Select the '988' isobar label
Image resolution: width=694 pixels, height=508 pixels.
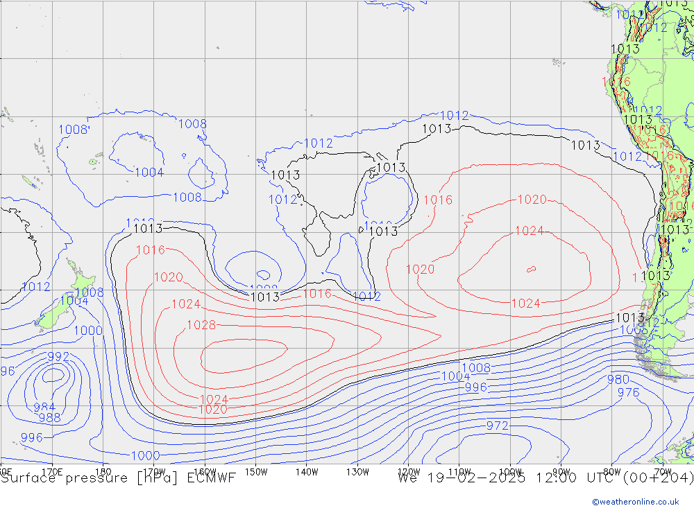click(49, 417)
